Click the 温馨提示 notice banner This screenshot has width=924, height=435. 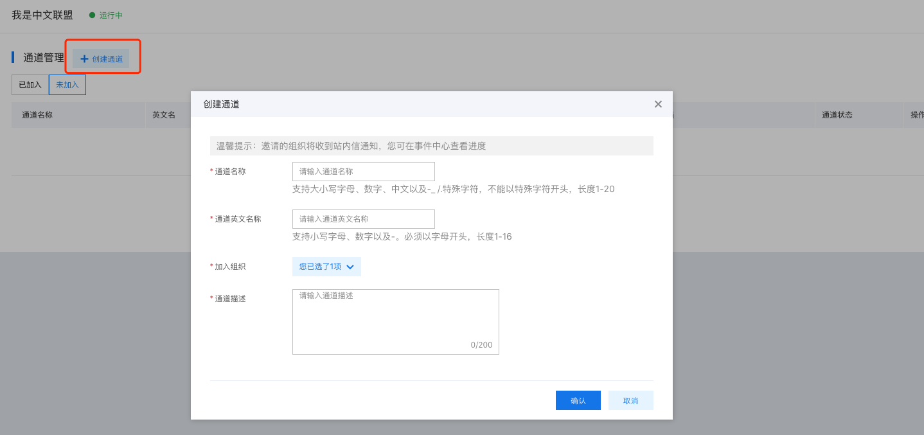[x=432, y=146]
